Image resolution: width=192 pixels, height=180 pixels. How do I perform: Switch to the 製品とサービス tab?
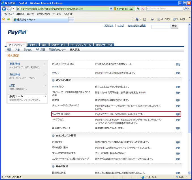(x=104, y=45)
